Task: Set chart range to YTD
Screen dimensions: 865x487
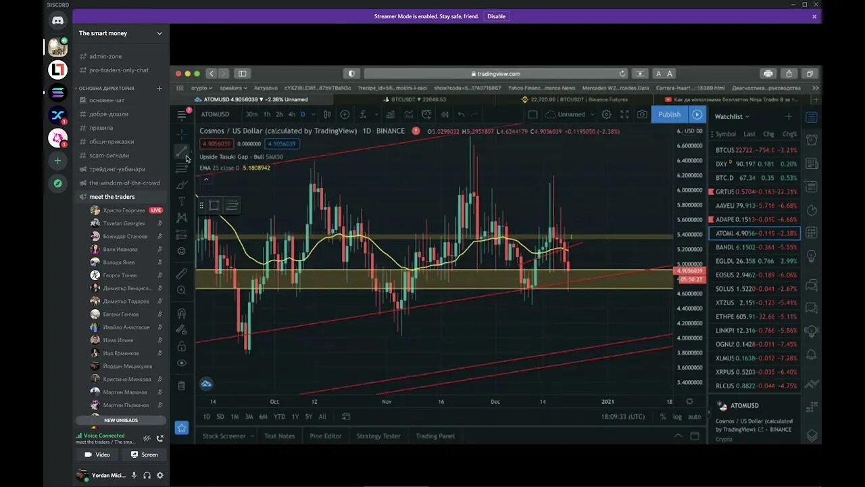Action: coord(279,417)
